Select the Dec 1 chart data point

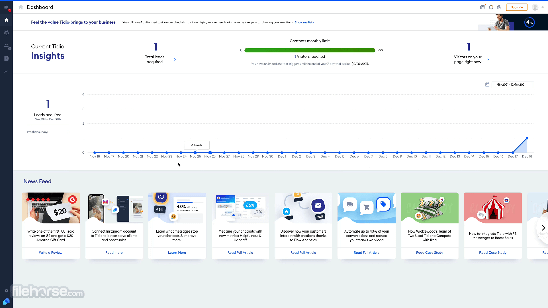(x=282, y=153)
